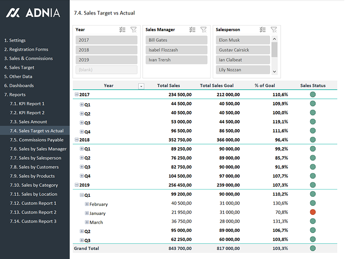This screenshot has height=259, width=346.
Task: Select Isabel Flozzash in Sales Manager slicer
Action: coord(176,50)
